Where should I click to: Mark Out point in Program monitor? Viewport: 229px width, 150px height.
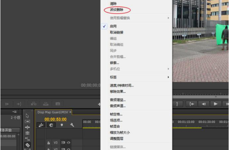click(x=177, y=104)
